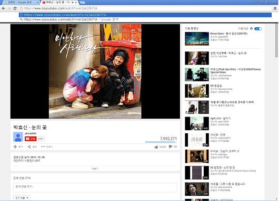Open the 이선희 - 인연 title
This screenshot has height=201, width=279.
coord(218,135)
